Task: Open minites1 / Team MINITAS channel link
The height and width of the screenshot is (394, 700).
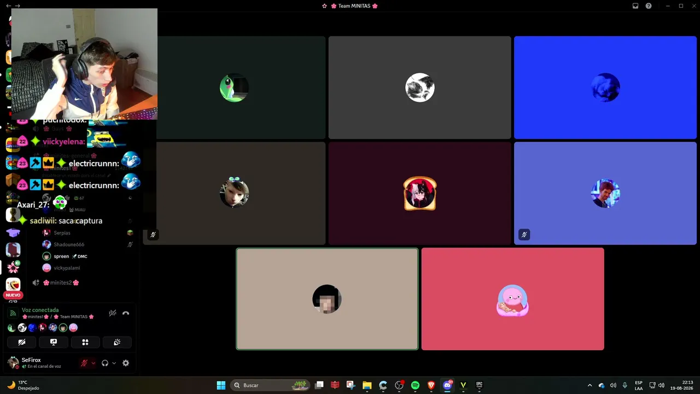Action: pyautogui.click(x=58, y=317)
